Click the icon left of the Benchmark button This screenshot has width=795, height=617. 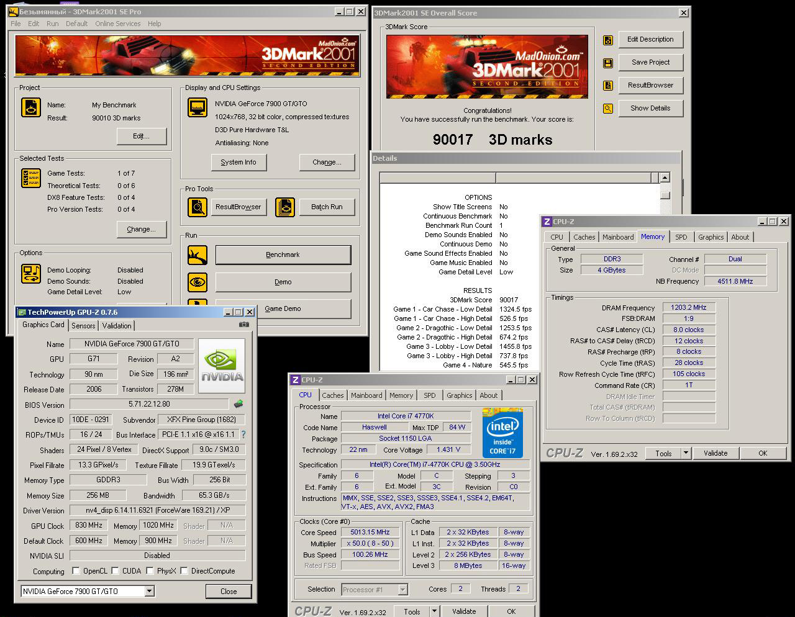tap(198, 254)
